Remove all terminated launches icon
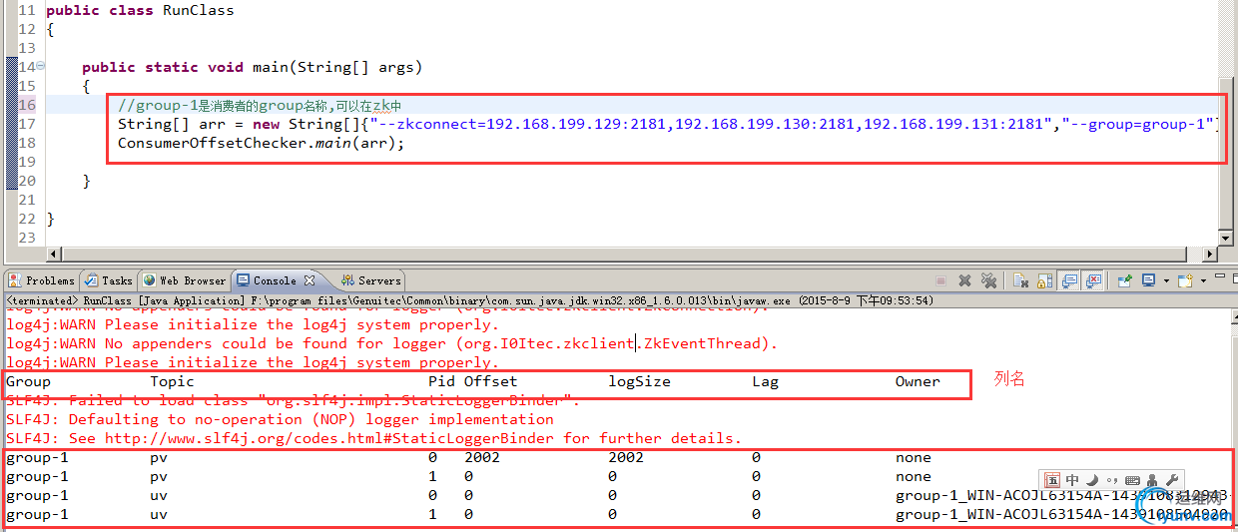This screenshot has height=532, width=1238. tap(988, 281)
